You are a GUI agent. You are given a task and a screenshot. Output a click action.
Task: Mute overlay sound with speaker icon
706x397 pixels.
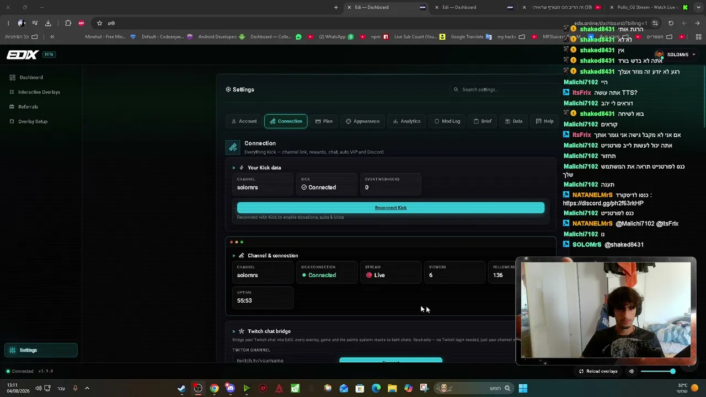pyautogui.click(x=632, y=371)
